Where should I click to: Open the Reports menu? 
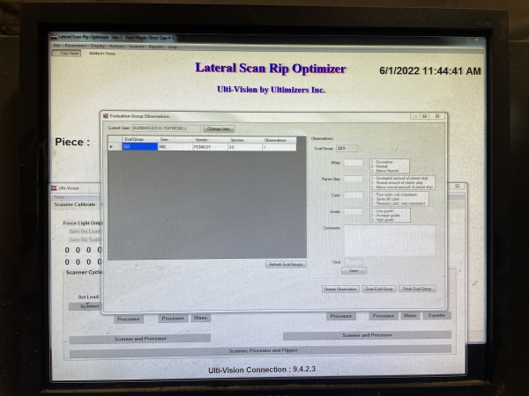156,46
